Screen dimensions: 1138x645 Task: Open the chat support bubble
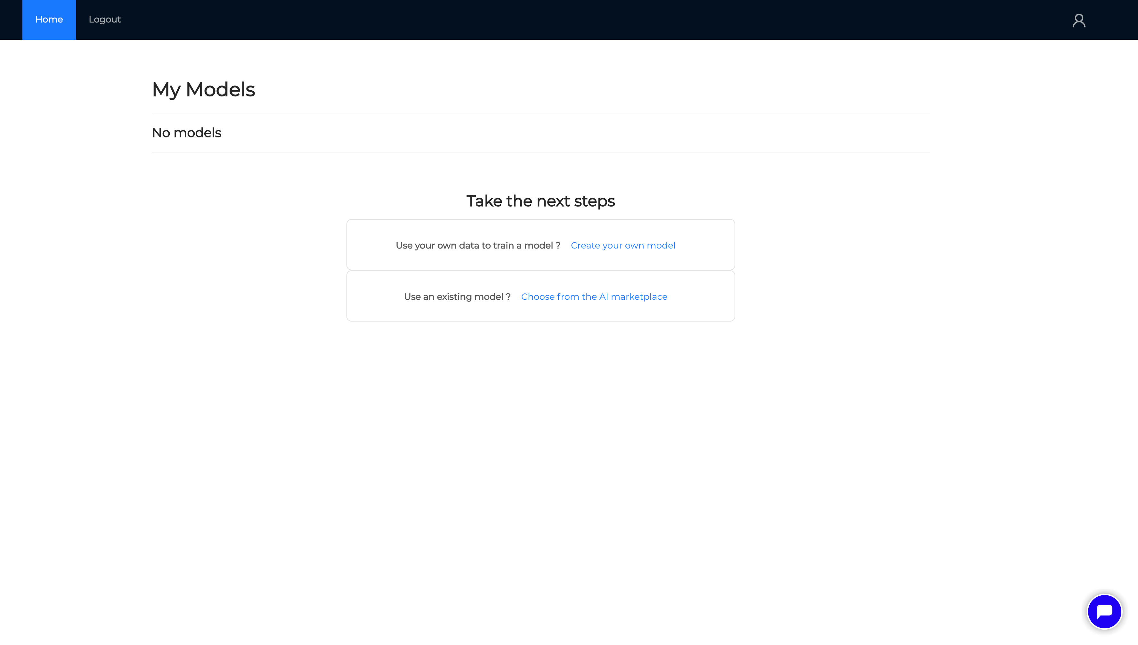pyautogui.click(x=1104, y=612)
